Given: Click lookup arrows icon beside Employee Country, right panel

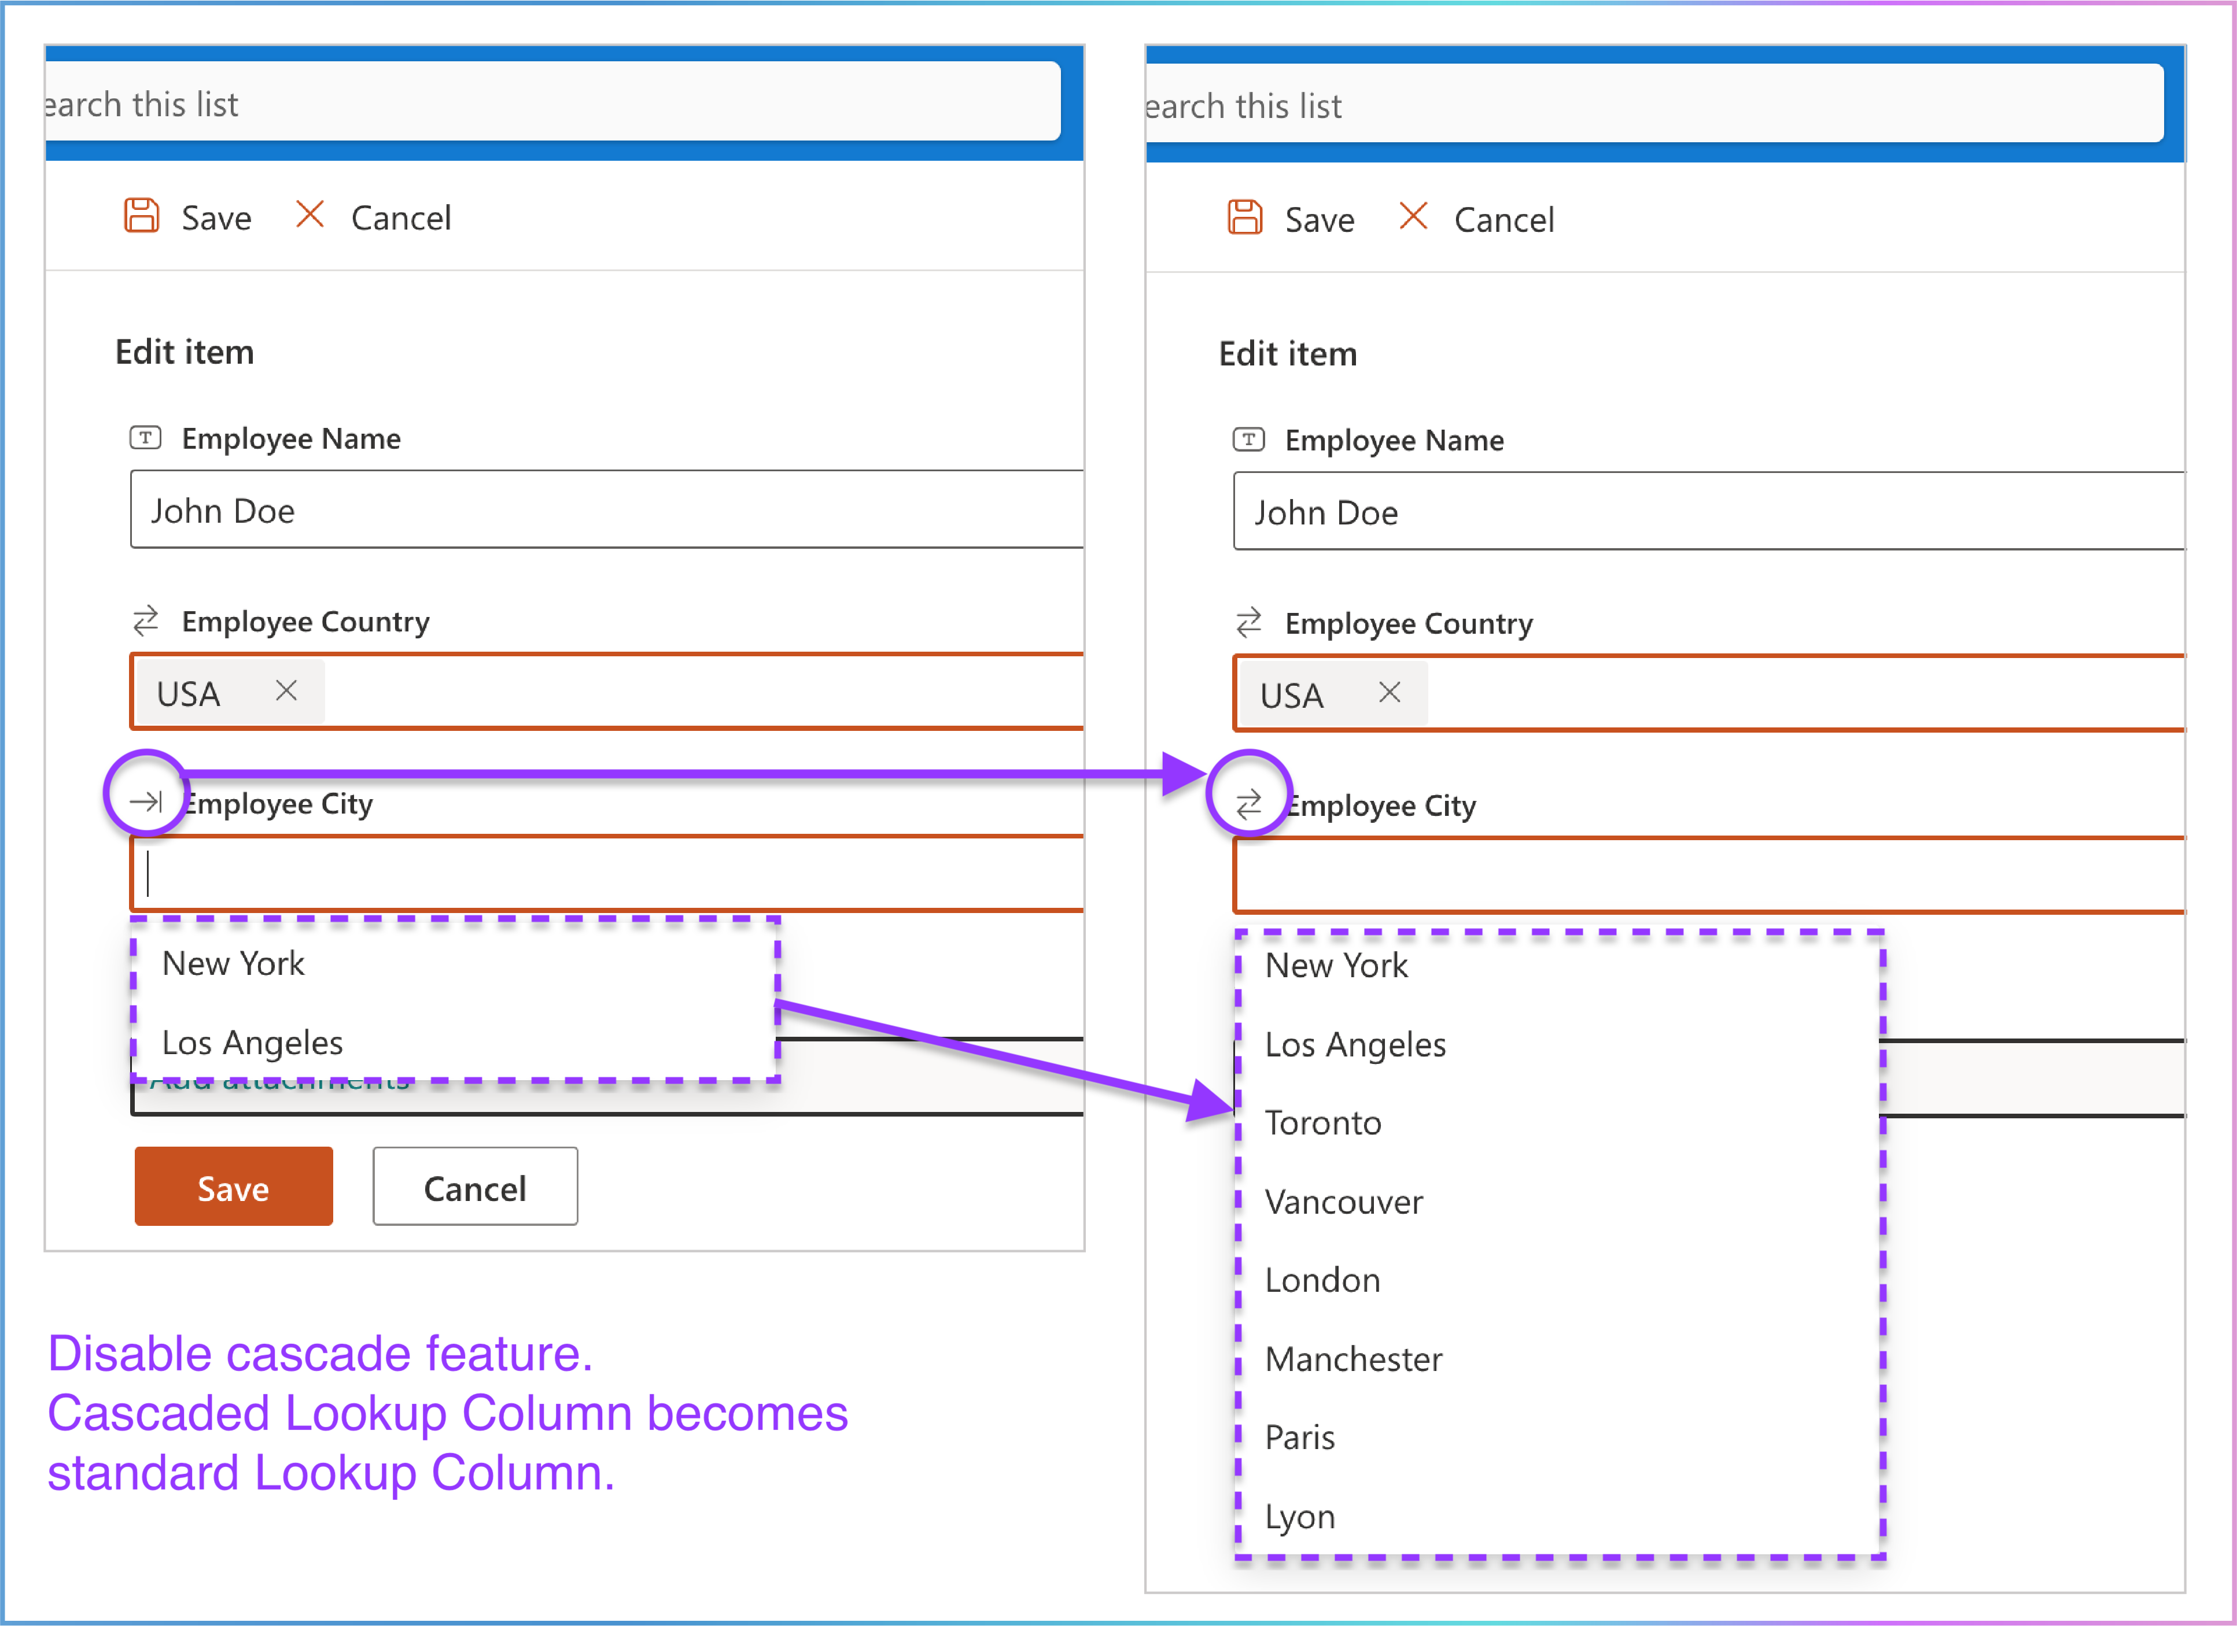Looking at the screenshot, I should (x=1249, y=622).
